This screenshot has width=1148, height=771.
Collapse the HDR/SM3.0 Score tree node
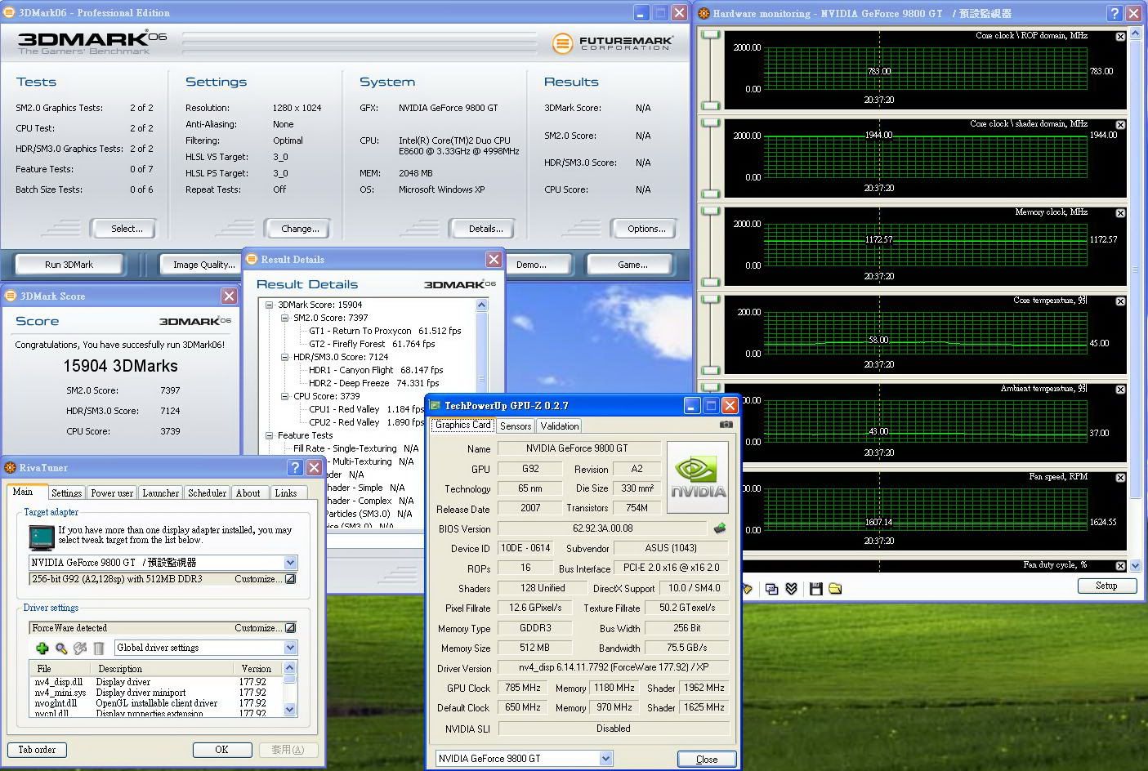coord(284,357)
